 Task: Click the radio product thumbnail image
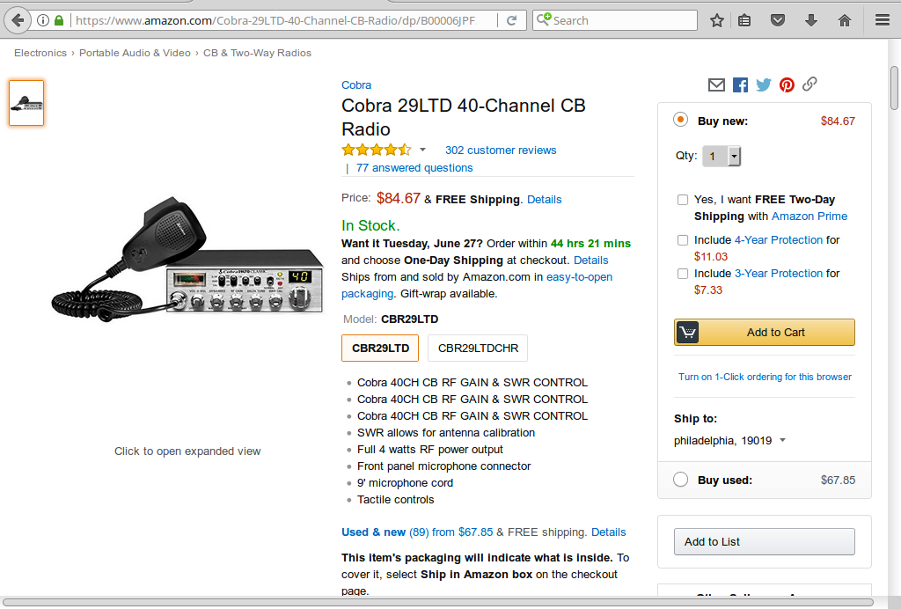click(x=26, y=103)
